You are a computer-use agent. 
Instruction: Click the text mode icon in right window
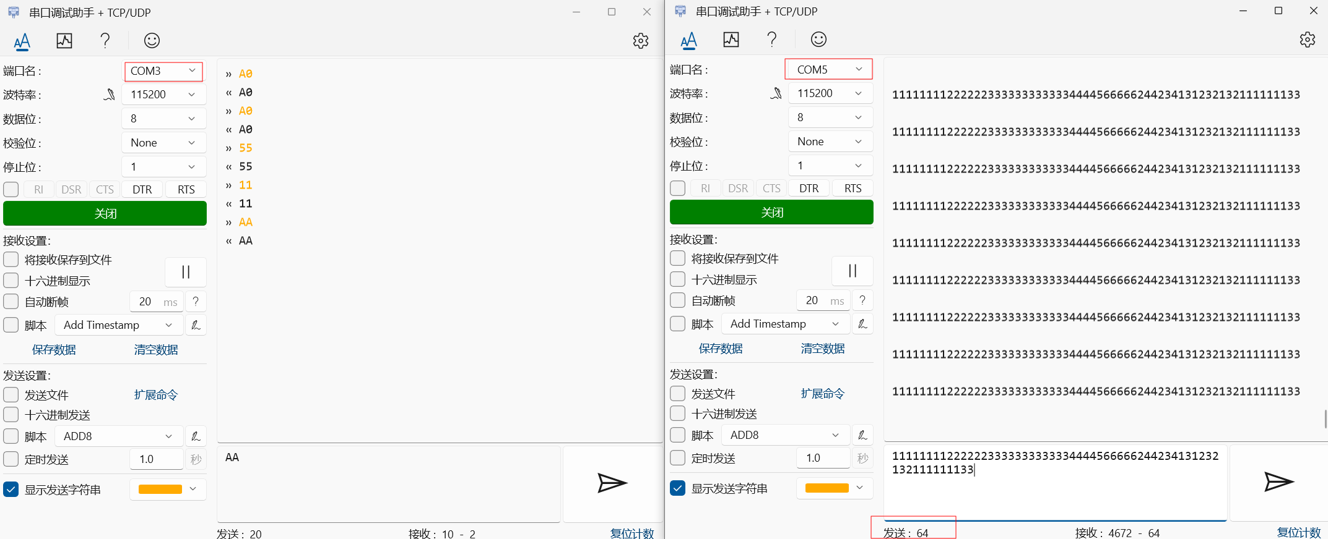point(689,40)
